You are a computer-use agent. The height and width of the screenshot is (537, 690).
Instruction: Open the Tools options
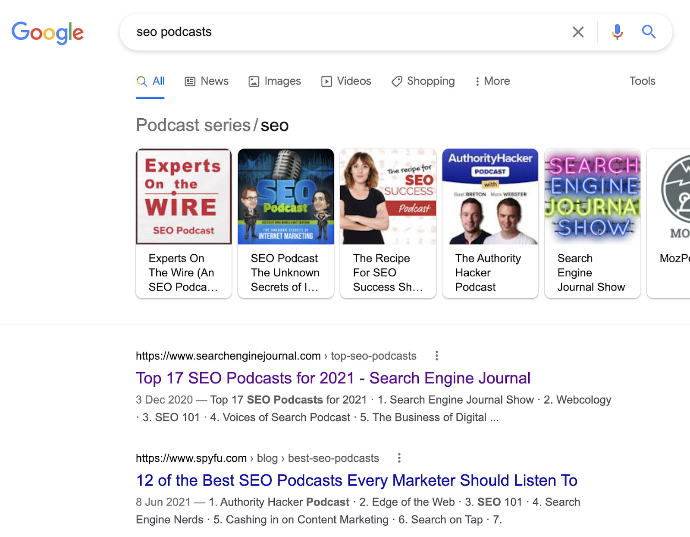click(x=642, y=81)
